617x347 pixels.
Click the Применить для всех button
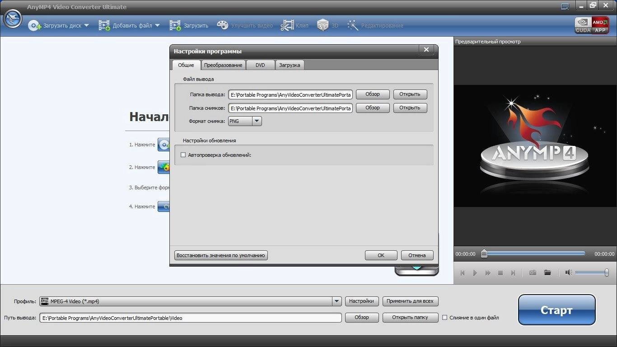(411, 301)
